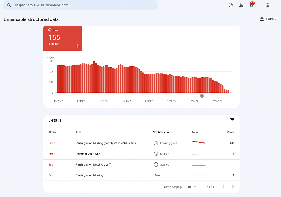Screen dimensions: 281x197
Task: Click the EXPORT button label
Action: pos(272,19)
